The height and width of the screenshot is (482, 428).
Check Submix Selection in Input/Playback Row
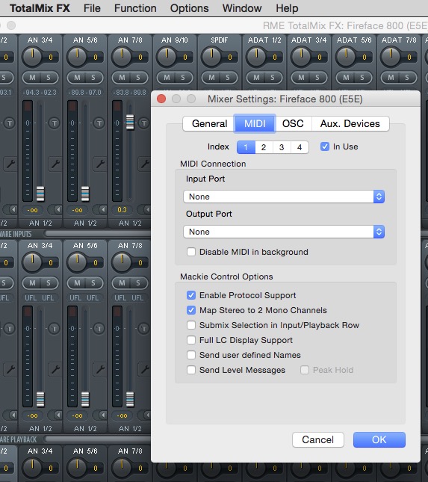191,325
